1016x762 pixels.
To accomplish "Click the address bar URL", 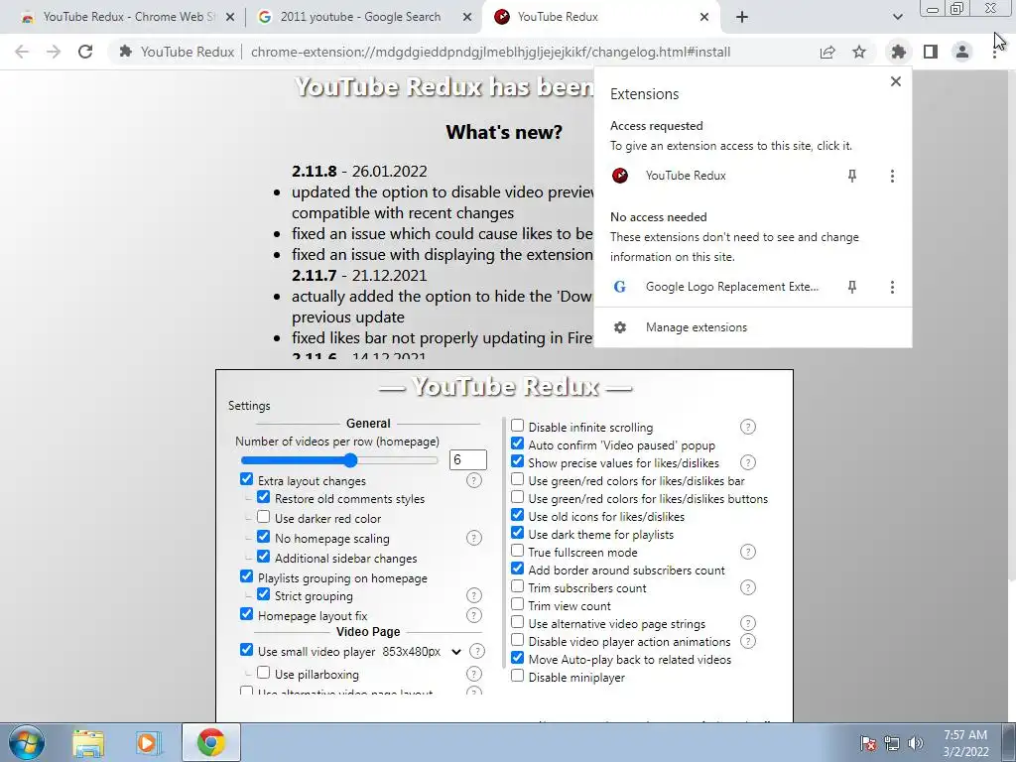I will (x=490, y=52).
